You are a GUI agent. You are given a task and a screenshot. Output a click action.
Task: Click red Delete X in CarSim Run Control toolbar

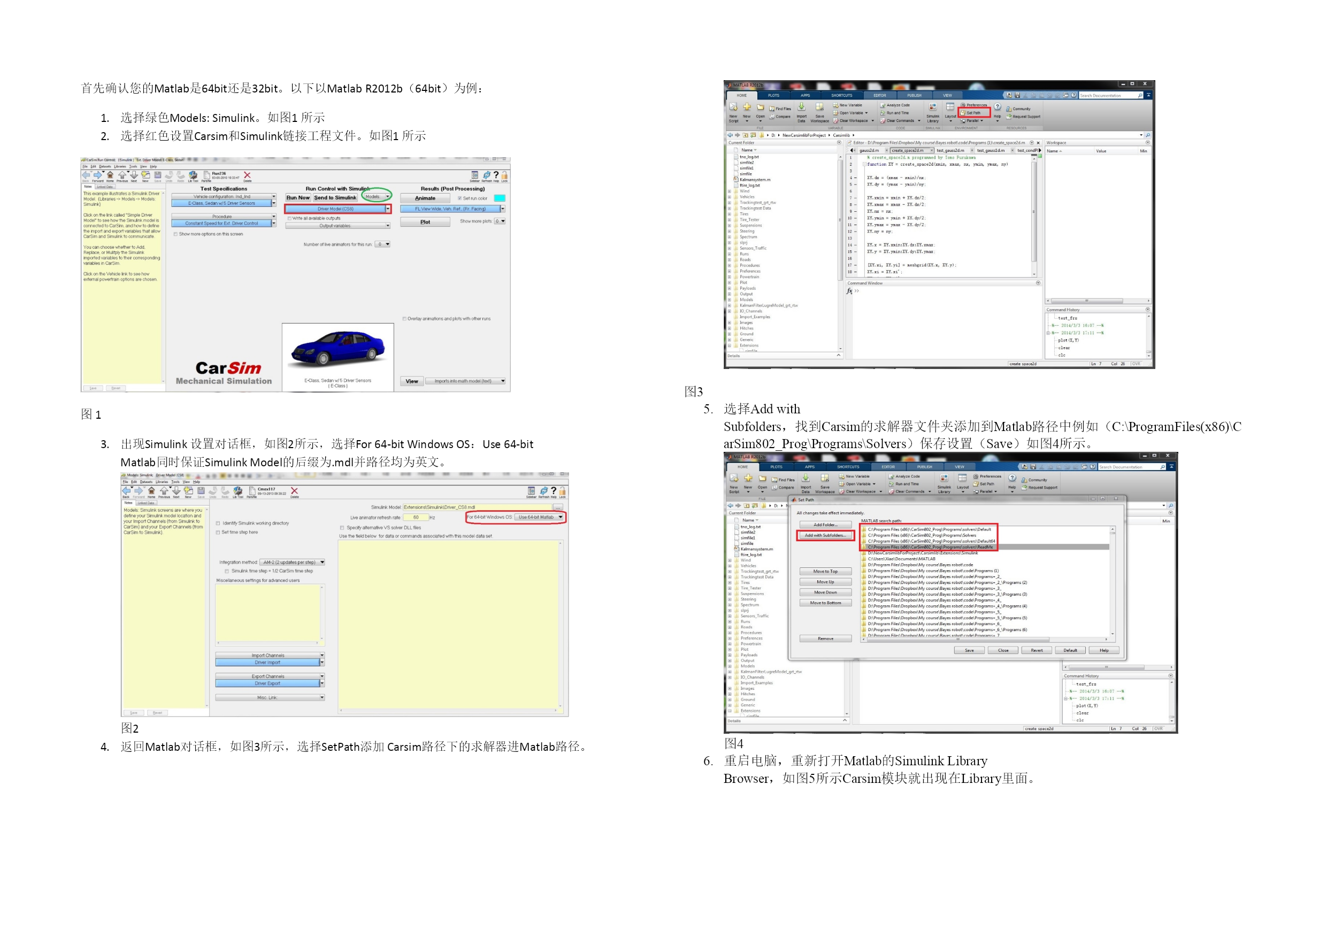pyautogui.click(x=247, y=175)
